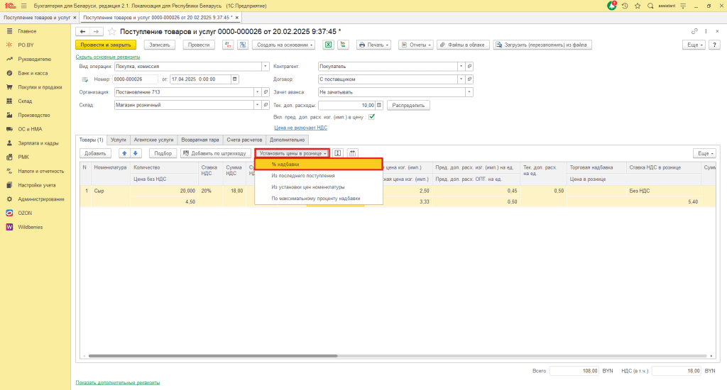Move row down with blue arrow
This screenshot has height=390, width=727.
click(x=136, y=153)
